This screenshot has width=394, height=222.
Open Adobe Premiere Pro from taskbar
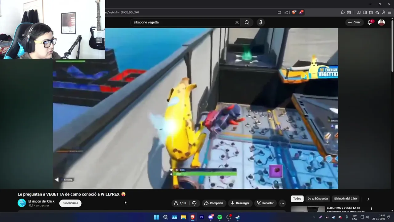[202, 217]
